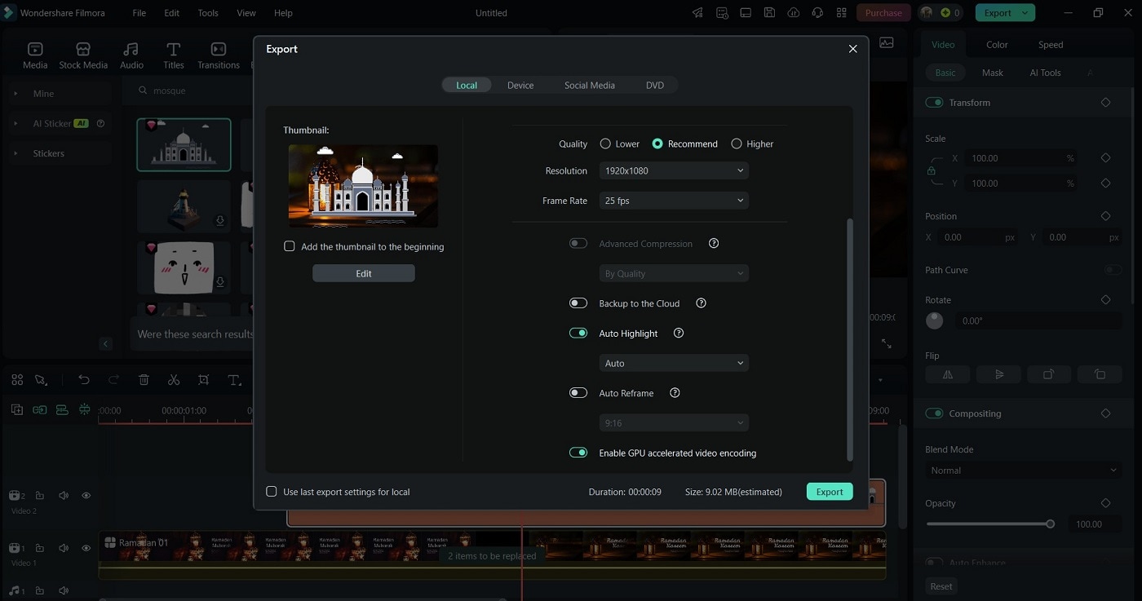
Task: Open the Titles library icon
Action: tap(173, 55)
